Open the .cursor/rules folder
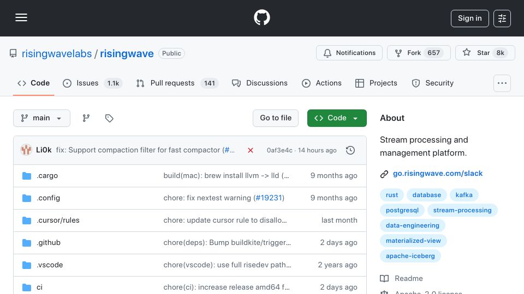524x294 pixels. 58,220
